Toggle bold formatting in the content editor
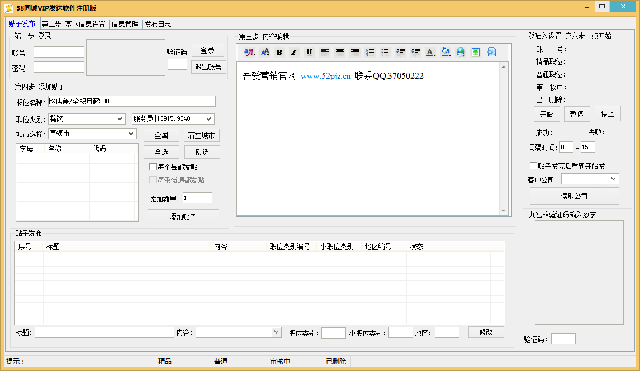The image size is (640, 371). pyautogui.click(x=279, y=53)
